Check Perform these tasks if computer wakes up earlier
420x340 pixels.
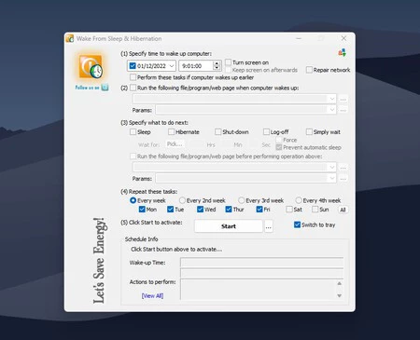[x=133, y=77]
